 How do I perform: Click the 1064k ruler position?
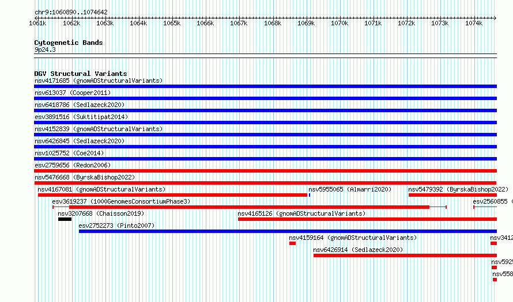pyautogui.click(x=138, y=23)
